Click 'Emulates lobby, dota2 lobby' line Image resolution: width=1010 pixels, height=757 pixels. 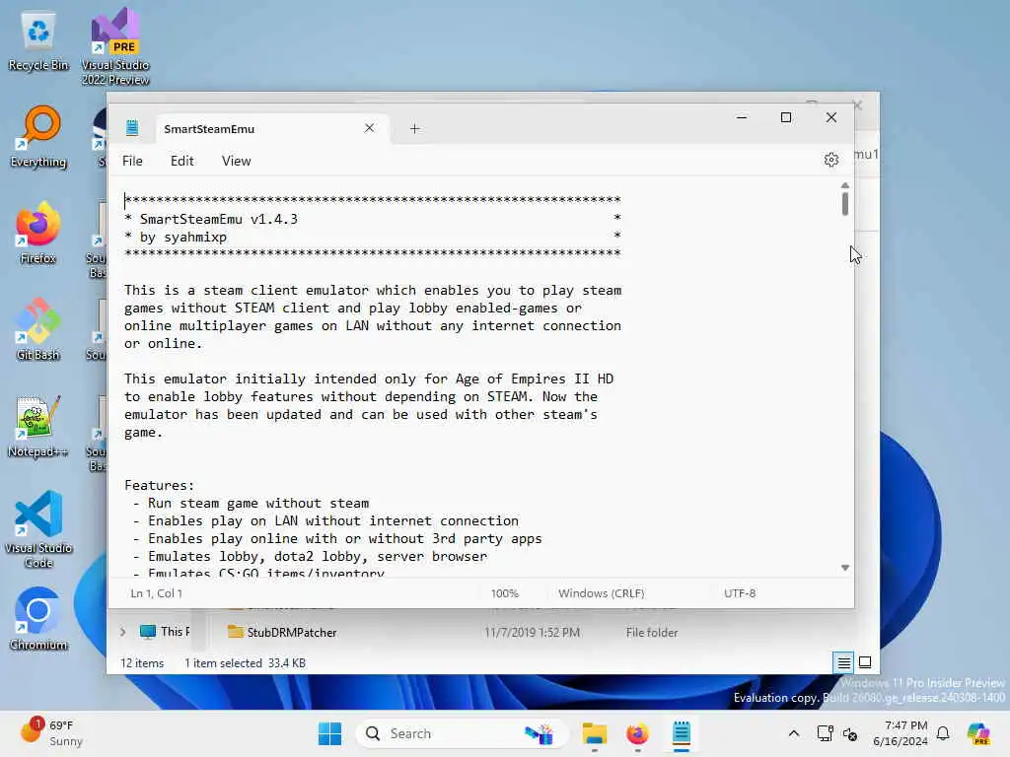point(318,556)
